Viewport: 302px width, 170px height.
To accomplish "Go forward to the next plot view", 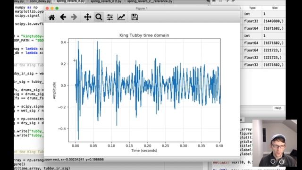I will [74, 17].
